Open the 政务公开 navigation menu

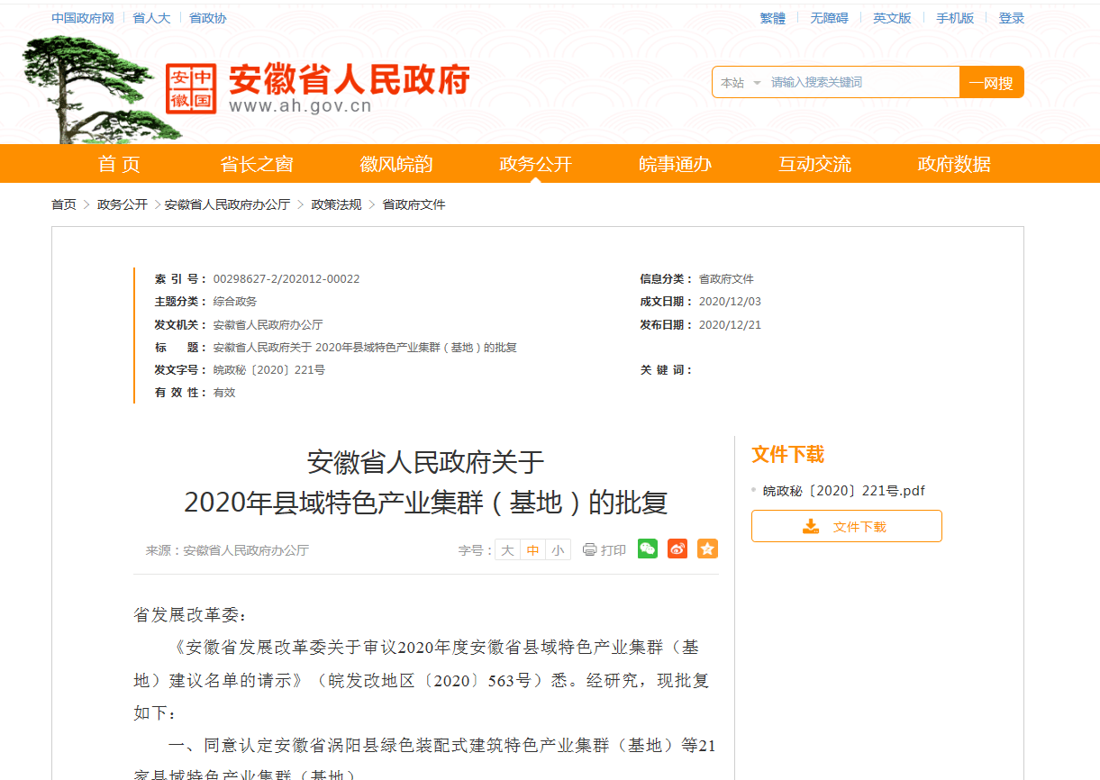(x=537, y=163)
